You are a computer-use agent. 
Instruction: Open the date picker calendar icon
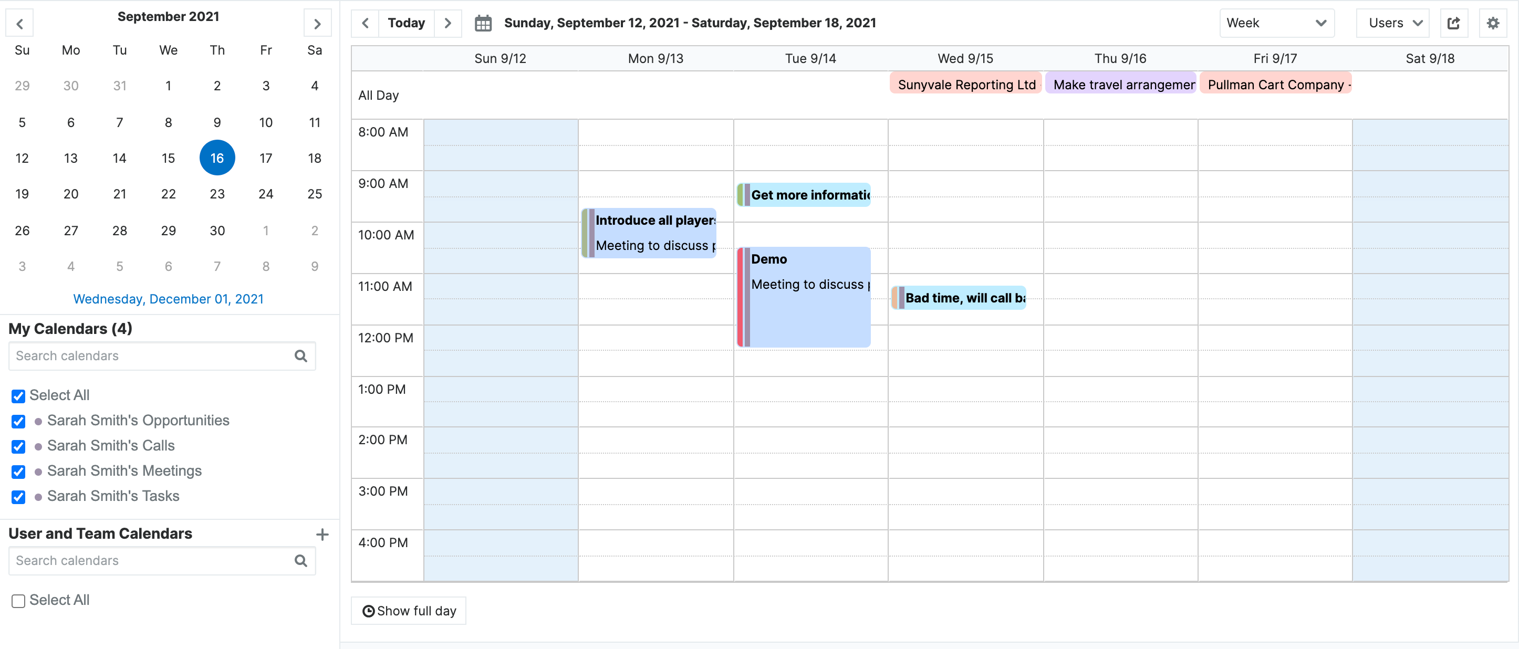[x=483, y=23]
